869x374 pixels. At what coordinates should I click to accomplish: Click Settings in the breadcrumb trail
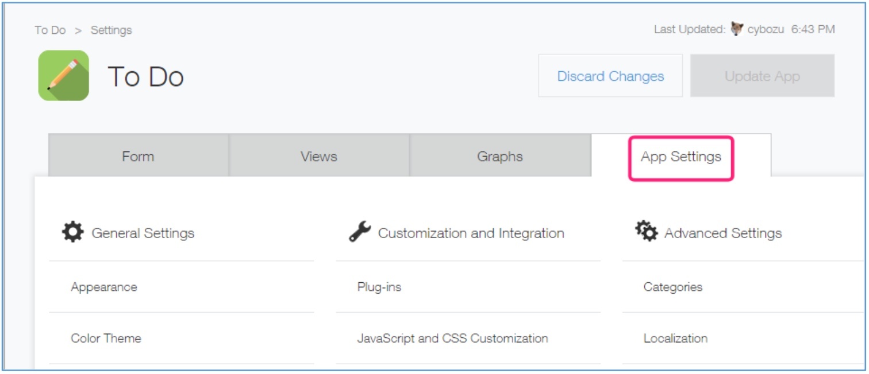[111, 30]
